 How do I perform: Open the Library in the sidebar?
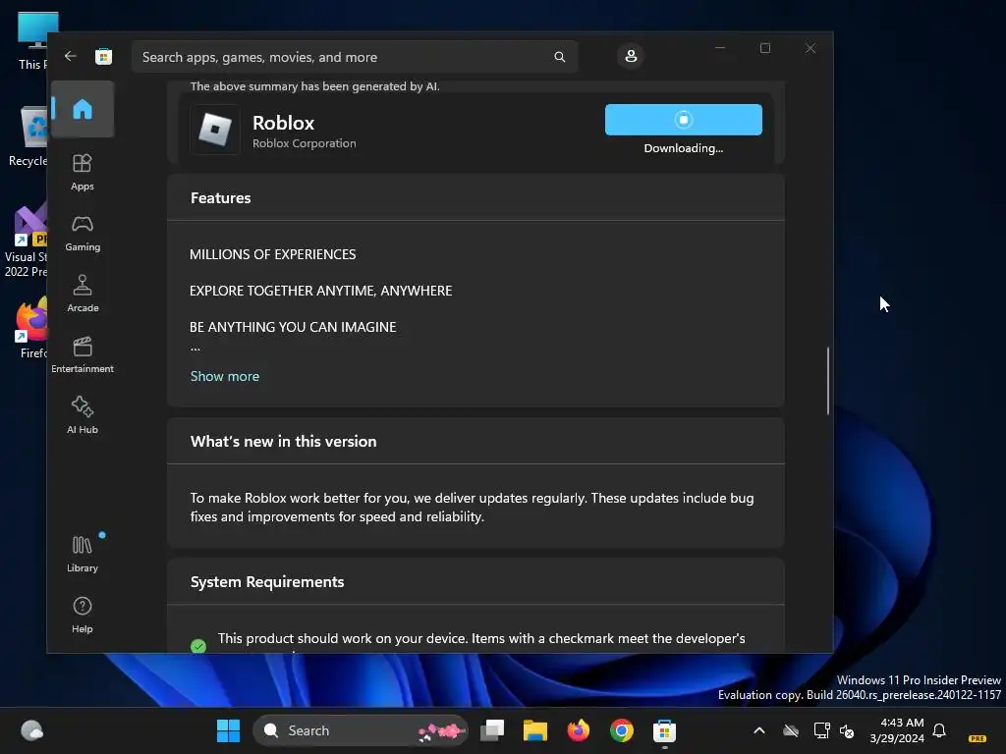tap(83, 555)
